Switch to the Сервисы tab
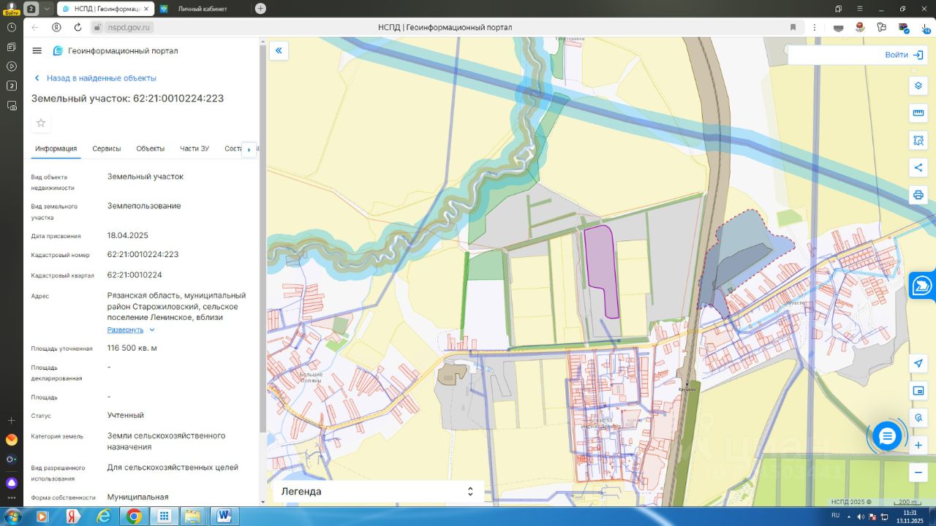The width and height of the screenshot is (936, 526). tap(107, 148)
